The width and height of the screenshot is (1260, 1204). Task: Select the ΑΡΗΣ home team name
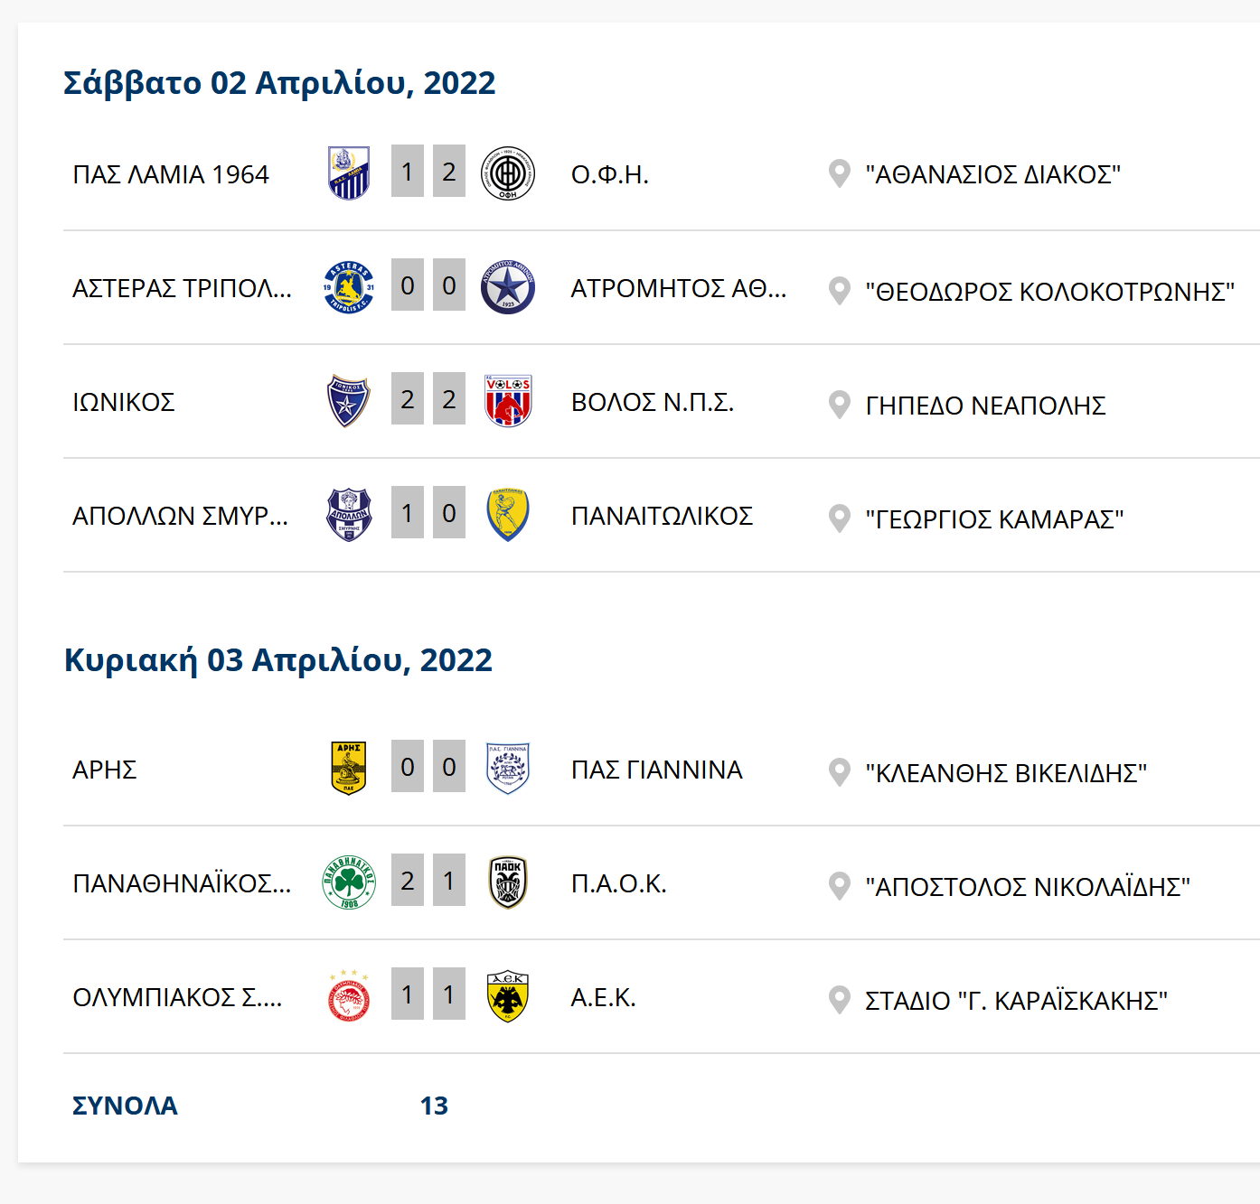pyautogui.click(x=105, y=770)
